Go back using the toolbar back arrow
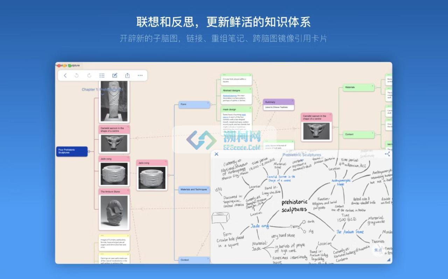The image size is (448, 279). click(x=65, y=75)
